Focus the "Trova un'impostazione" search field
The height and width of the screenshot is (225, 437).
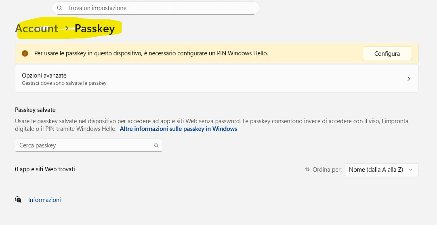(x=158, y=8)
